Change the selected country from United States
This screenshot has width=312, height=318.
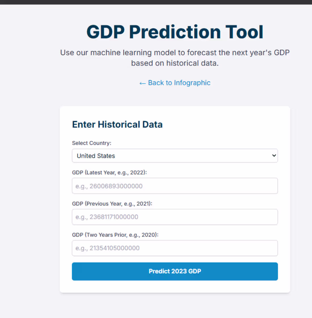pyautogui.click(x=175, y=156)
